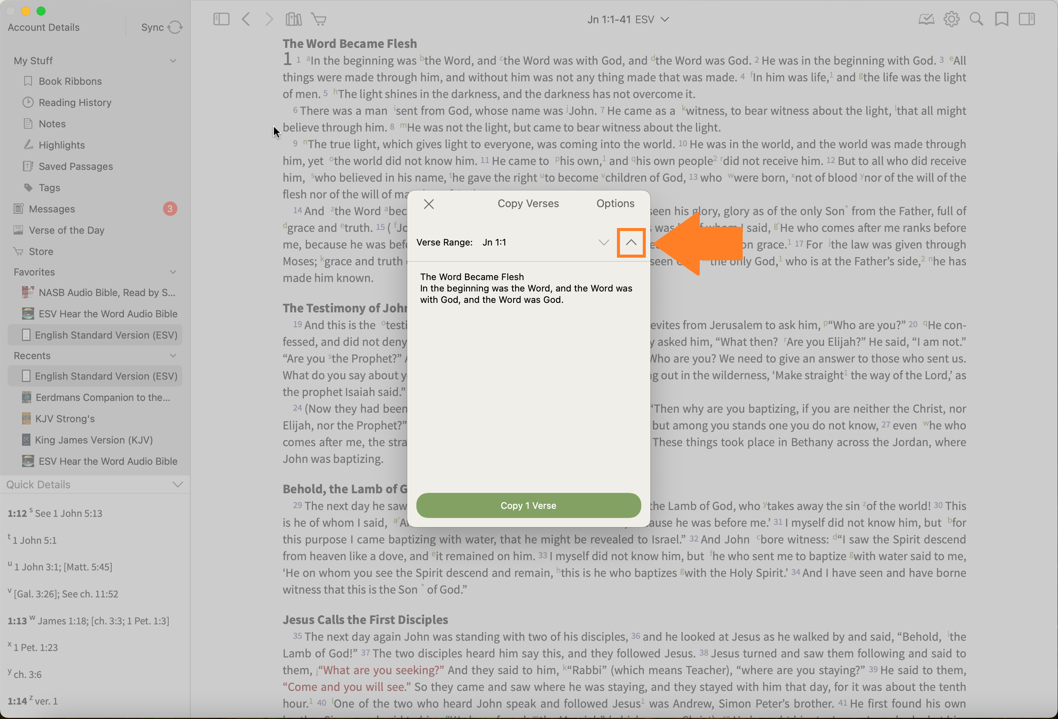Decrease verse range with down chevron
This screenshot has height=719, width=1058.
pyautogui.click(x=603, y=242)
